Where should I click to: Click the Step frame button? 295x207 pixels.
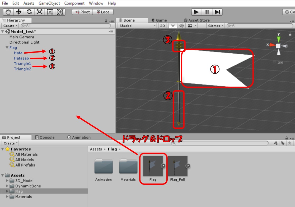217,12
